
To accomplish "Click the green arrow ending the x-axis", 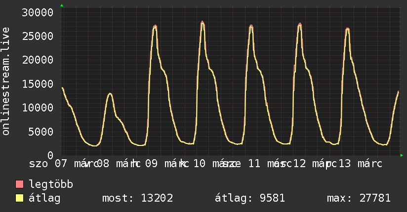I will coord(402,155).
